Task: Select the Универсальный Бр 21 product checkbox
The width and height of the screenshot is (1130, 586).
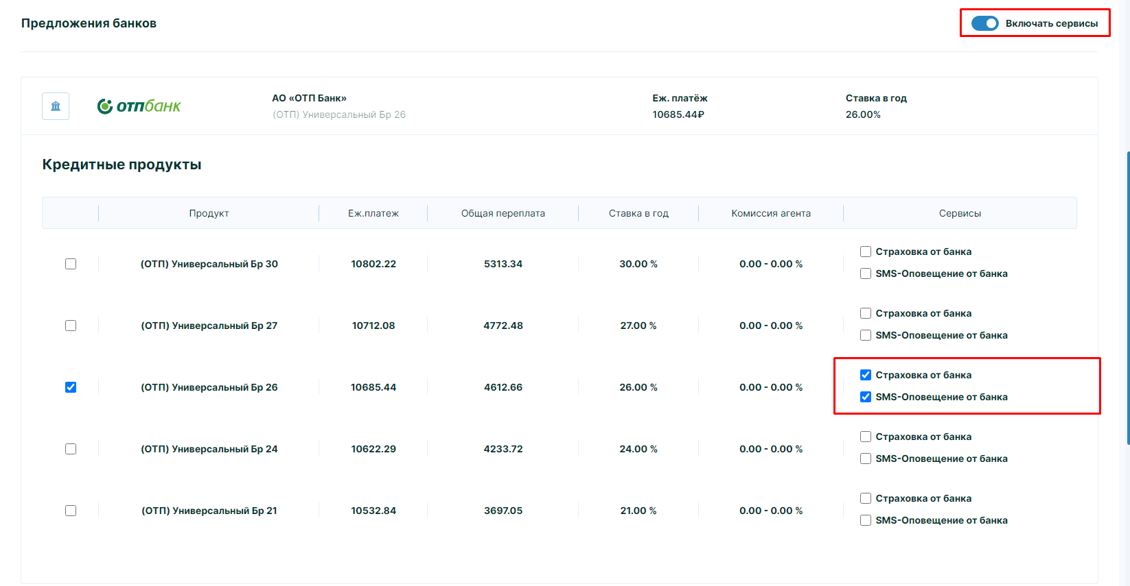Action: 71,511
